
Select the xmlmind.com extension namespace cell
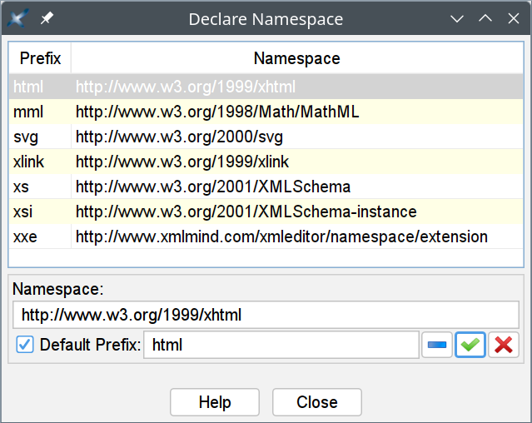(x=297, y=236)
